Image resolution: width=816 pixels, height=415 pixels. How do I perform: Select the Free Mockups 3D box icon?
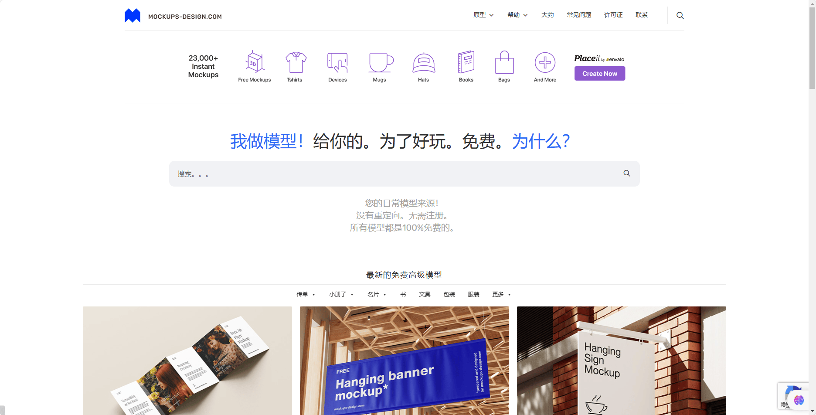click(x=255, y=63)
